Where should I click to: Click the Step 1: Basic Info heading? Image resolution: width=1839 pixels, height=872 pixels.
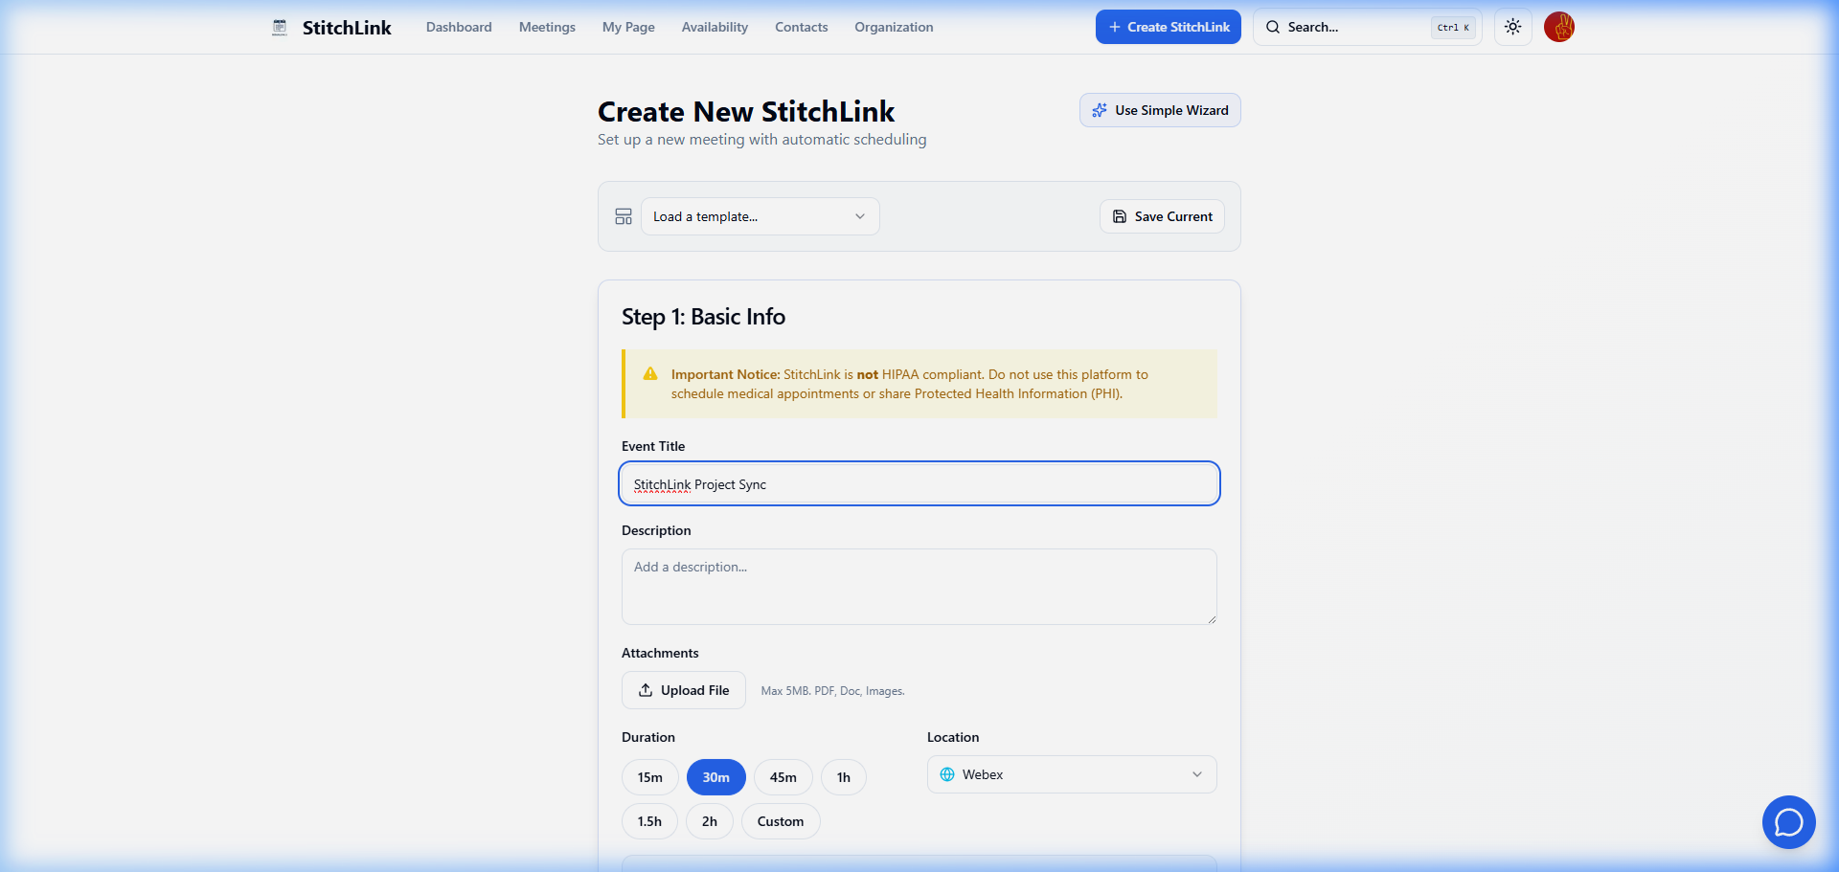click(703, 317)
